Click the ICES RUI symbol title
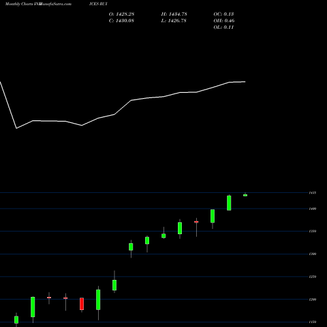Image resolution: width=327 pixels, height=327 pixels. point(98,4)
